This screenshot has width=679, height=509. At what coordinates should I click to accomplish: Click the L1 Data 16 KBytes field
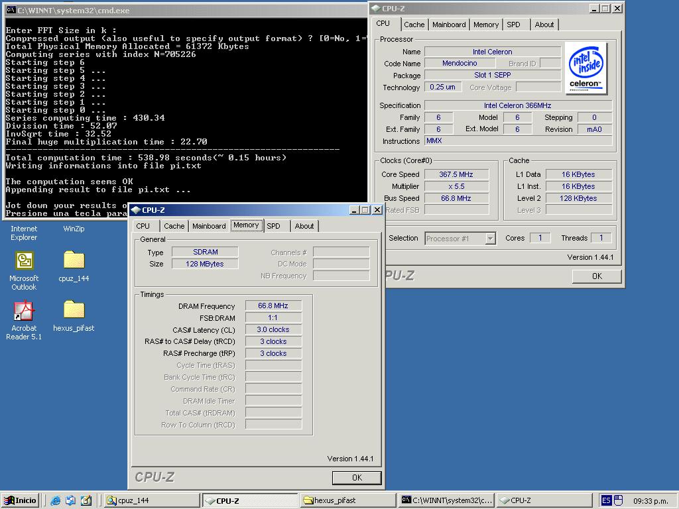point(578,174)
